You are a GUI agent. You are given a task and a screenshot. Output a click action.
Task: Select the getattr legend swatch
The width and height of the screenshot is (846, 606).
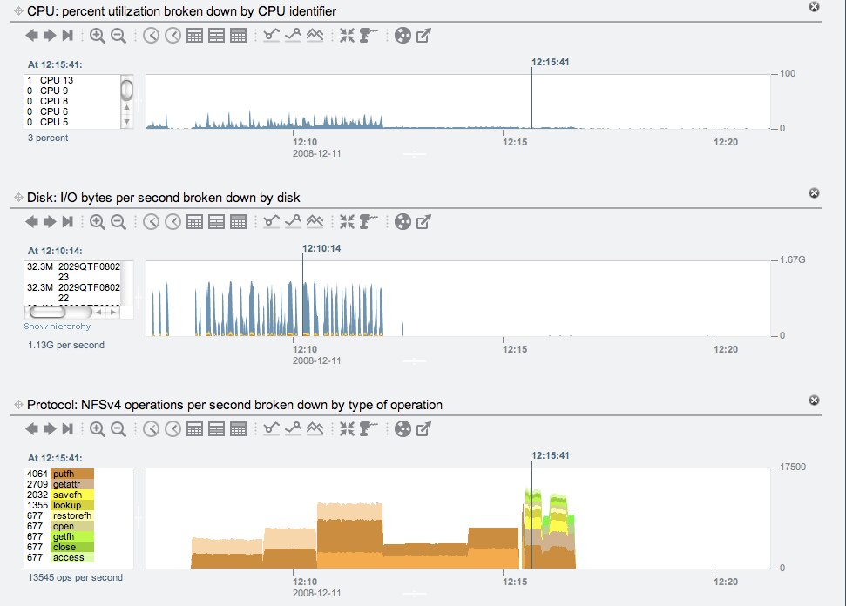pyautogui.click(x=72, y=484)
